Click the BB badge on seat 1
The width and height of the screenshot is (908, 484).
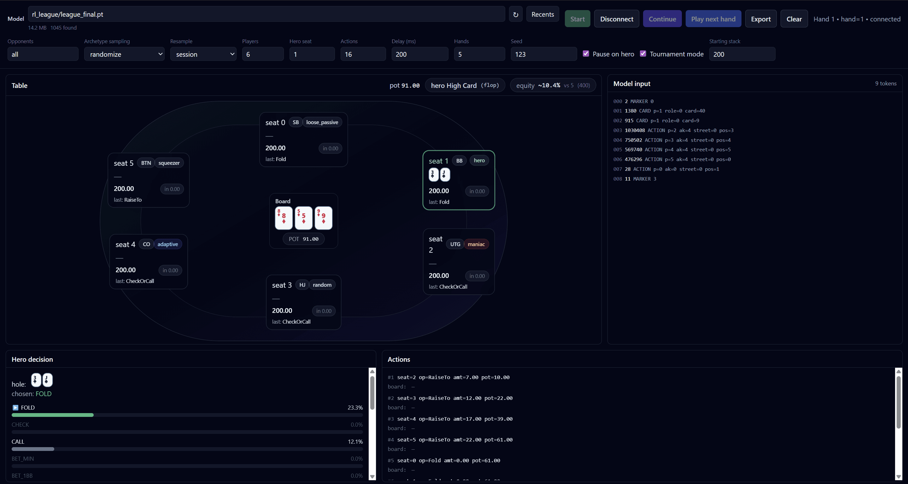point(459,161)
